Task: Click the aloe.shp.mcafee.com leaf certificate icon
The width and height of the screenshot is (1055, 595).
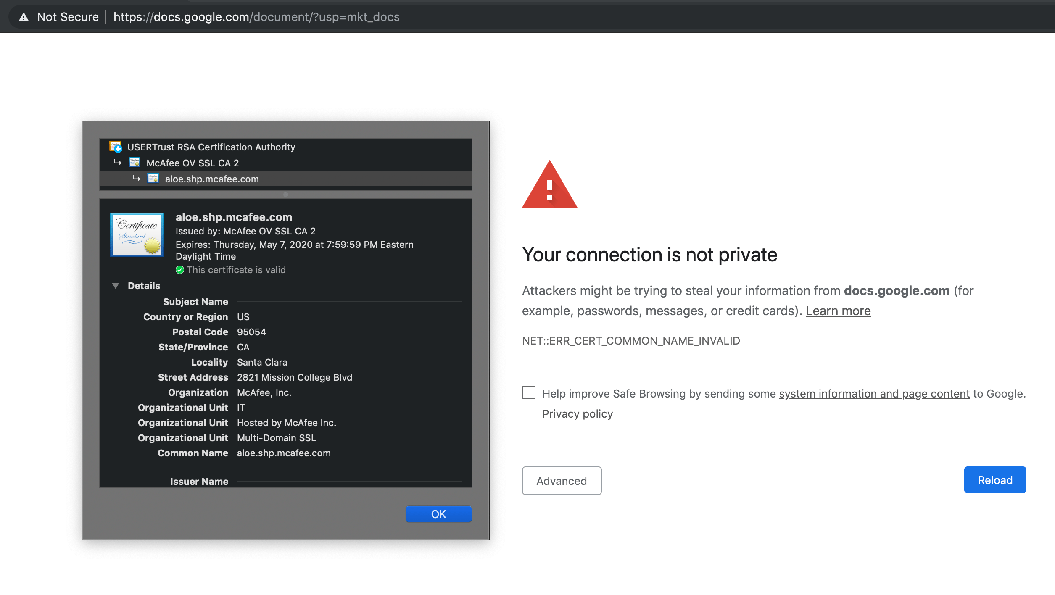Action: pyautogui.click(x=153, y=179)
